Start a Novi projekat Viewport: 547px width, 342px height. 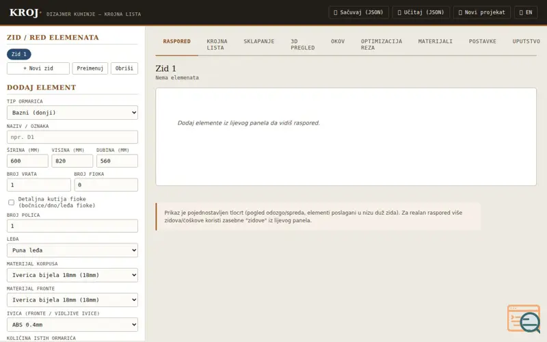[x=482, y=12]
